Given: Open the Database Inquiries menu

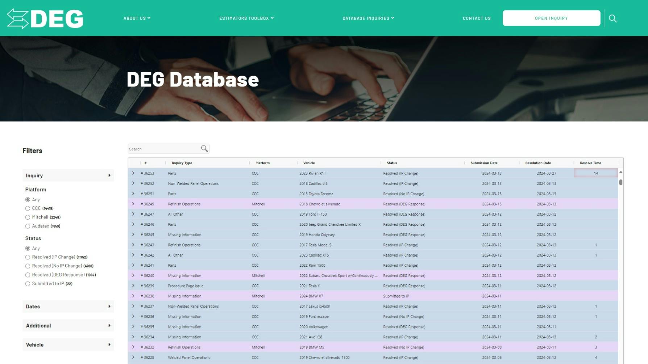Looking at the screenshot, I should pos(368,18).
